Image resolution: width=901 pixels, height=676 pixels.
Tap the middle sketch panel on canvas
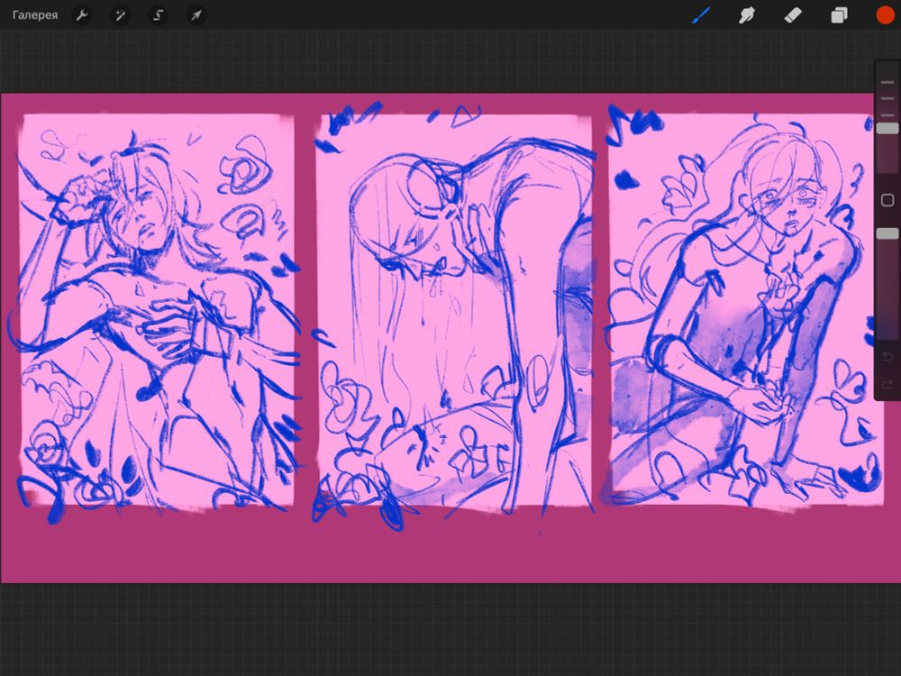454,310
